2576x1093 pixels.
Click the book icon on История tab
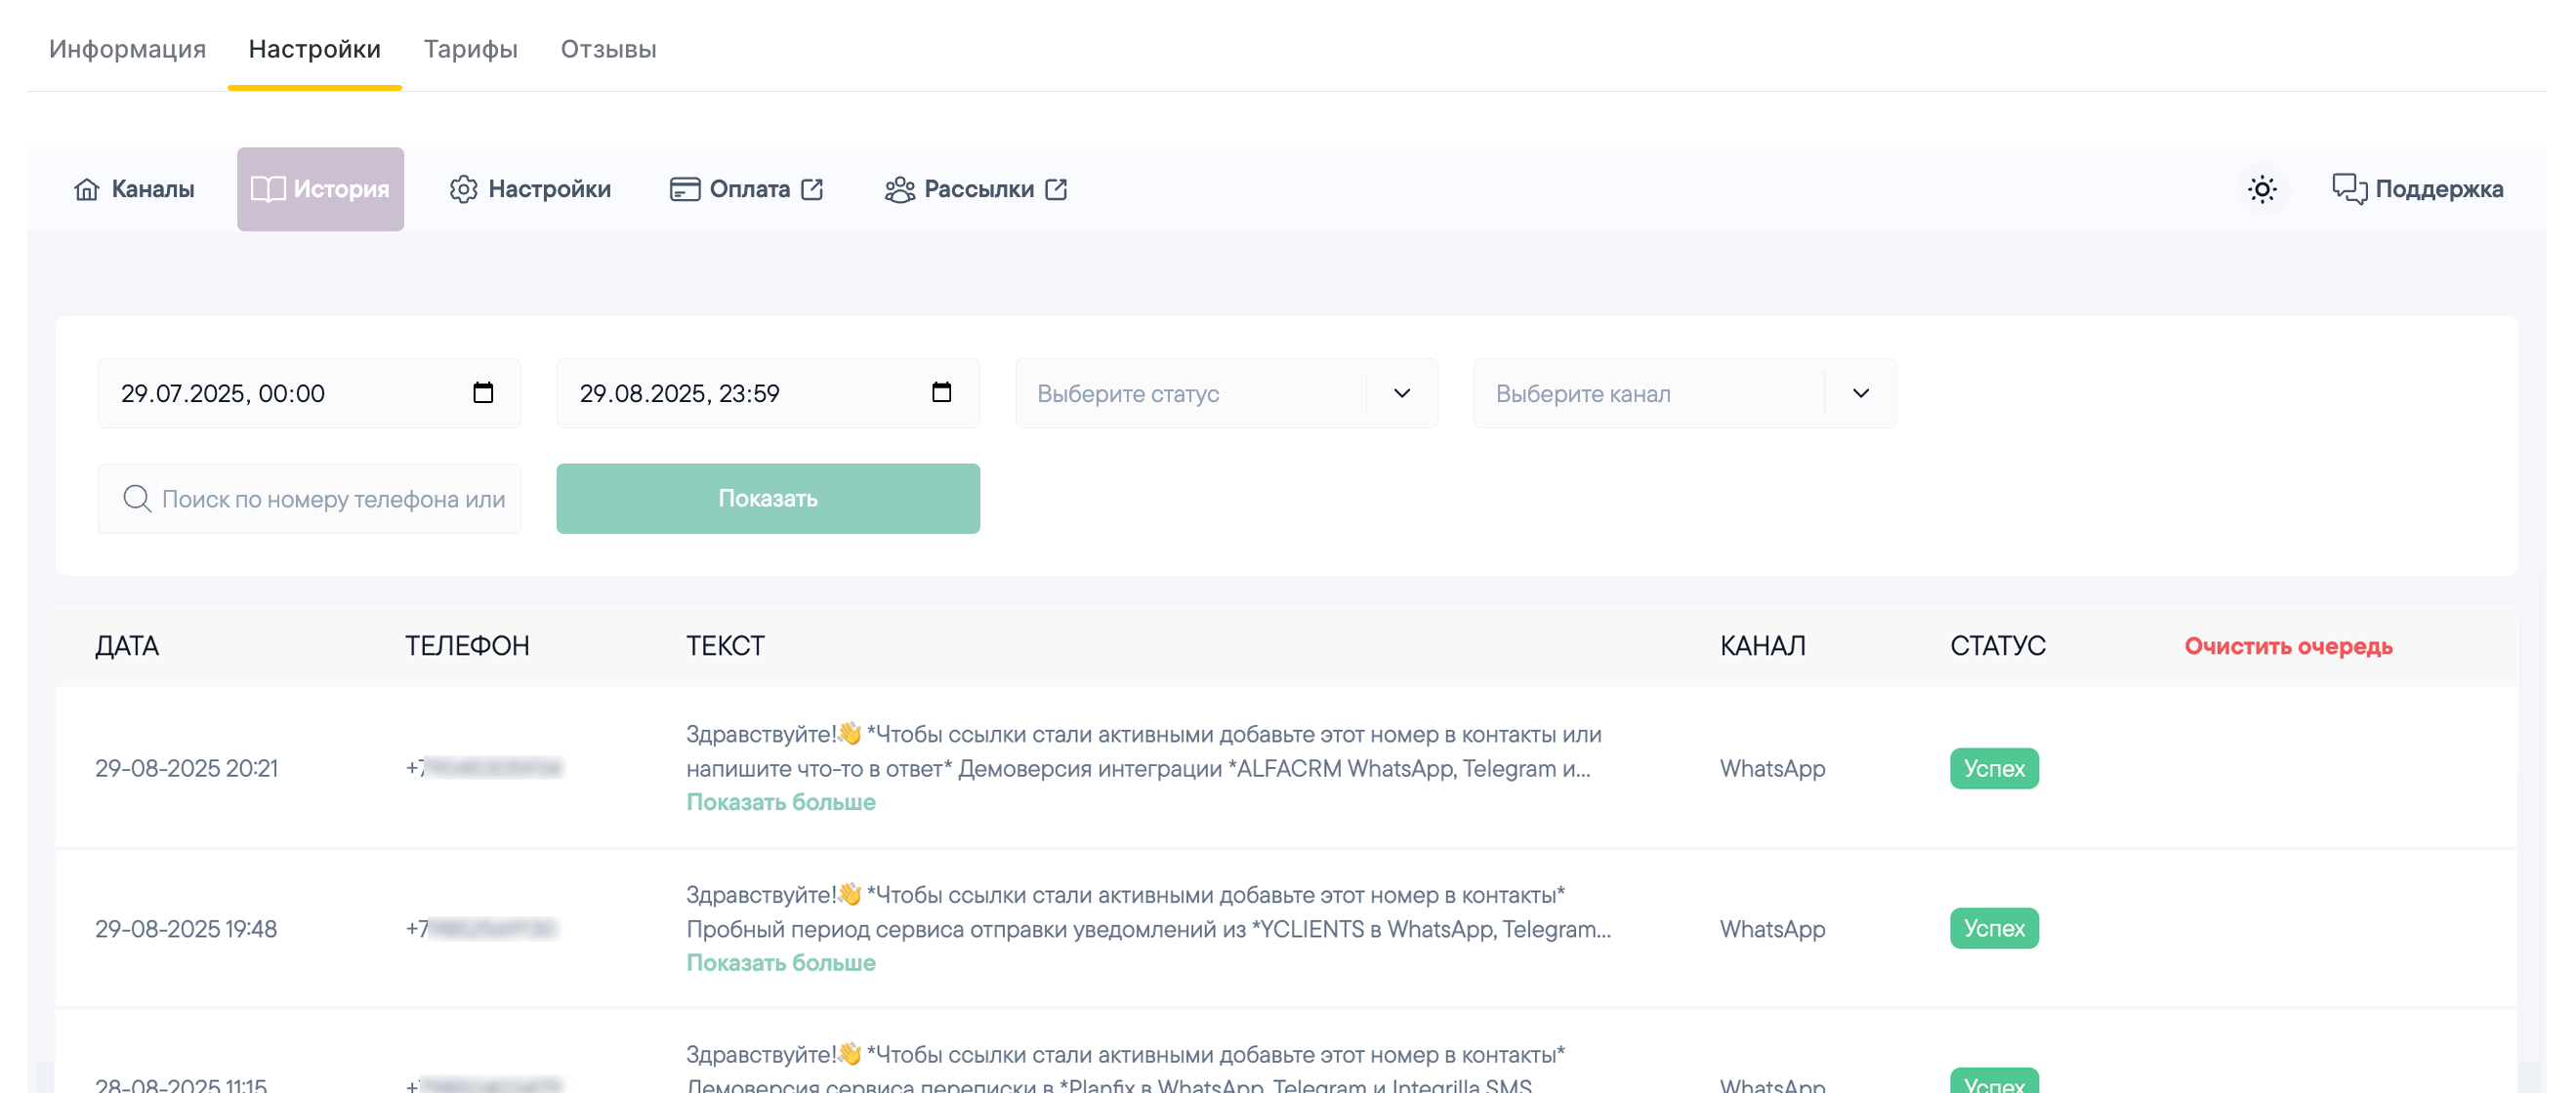click(268, 190)
